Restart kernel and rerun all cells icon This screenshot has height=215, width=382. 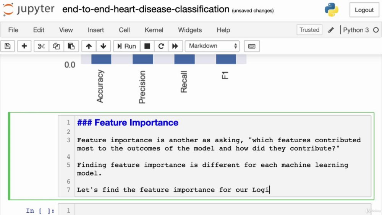pyautogui.click(x=175, y=46)
